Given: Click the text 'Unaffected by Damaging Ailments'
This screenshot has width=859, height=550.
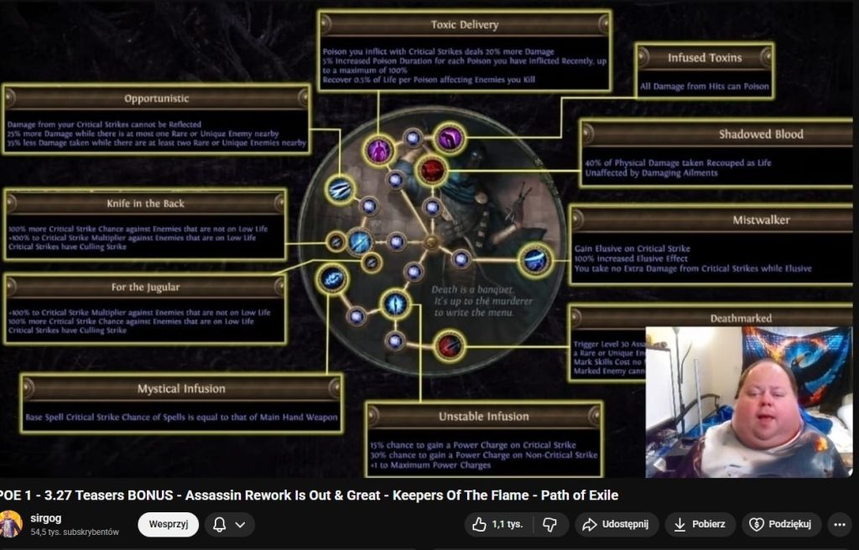Looking at the screenshot, I should pyautogui.click(x=651, y=173).
